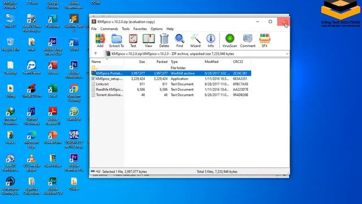
Task: Click the Excel desktop icon
Action: click(x=53, y=91)
